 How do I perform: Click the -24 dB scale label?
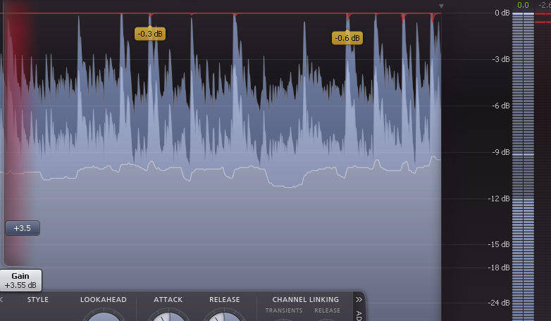click(499, 303)
